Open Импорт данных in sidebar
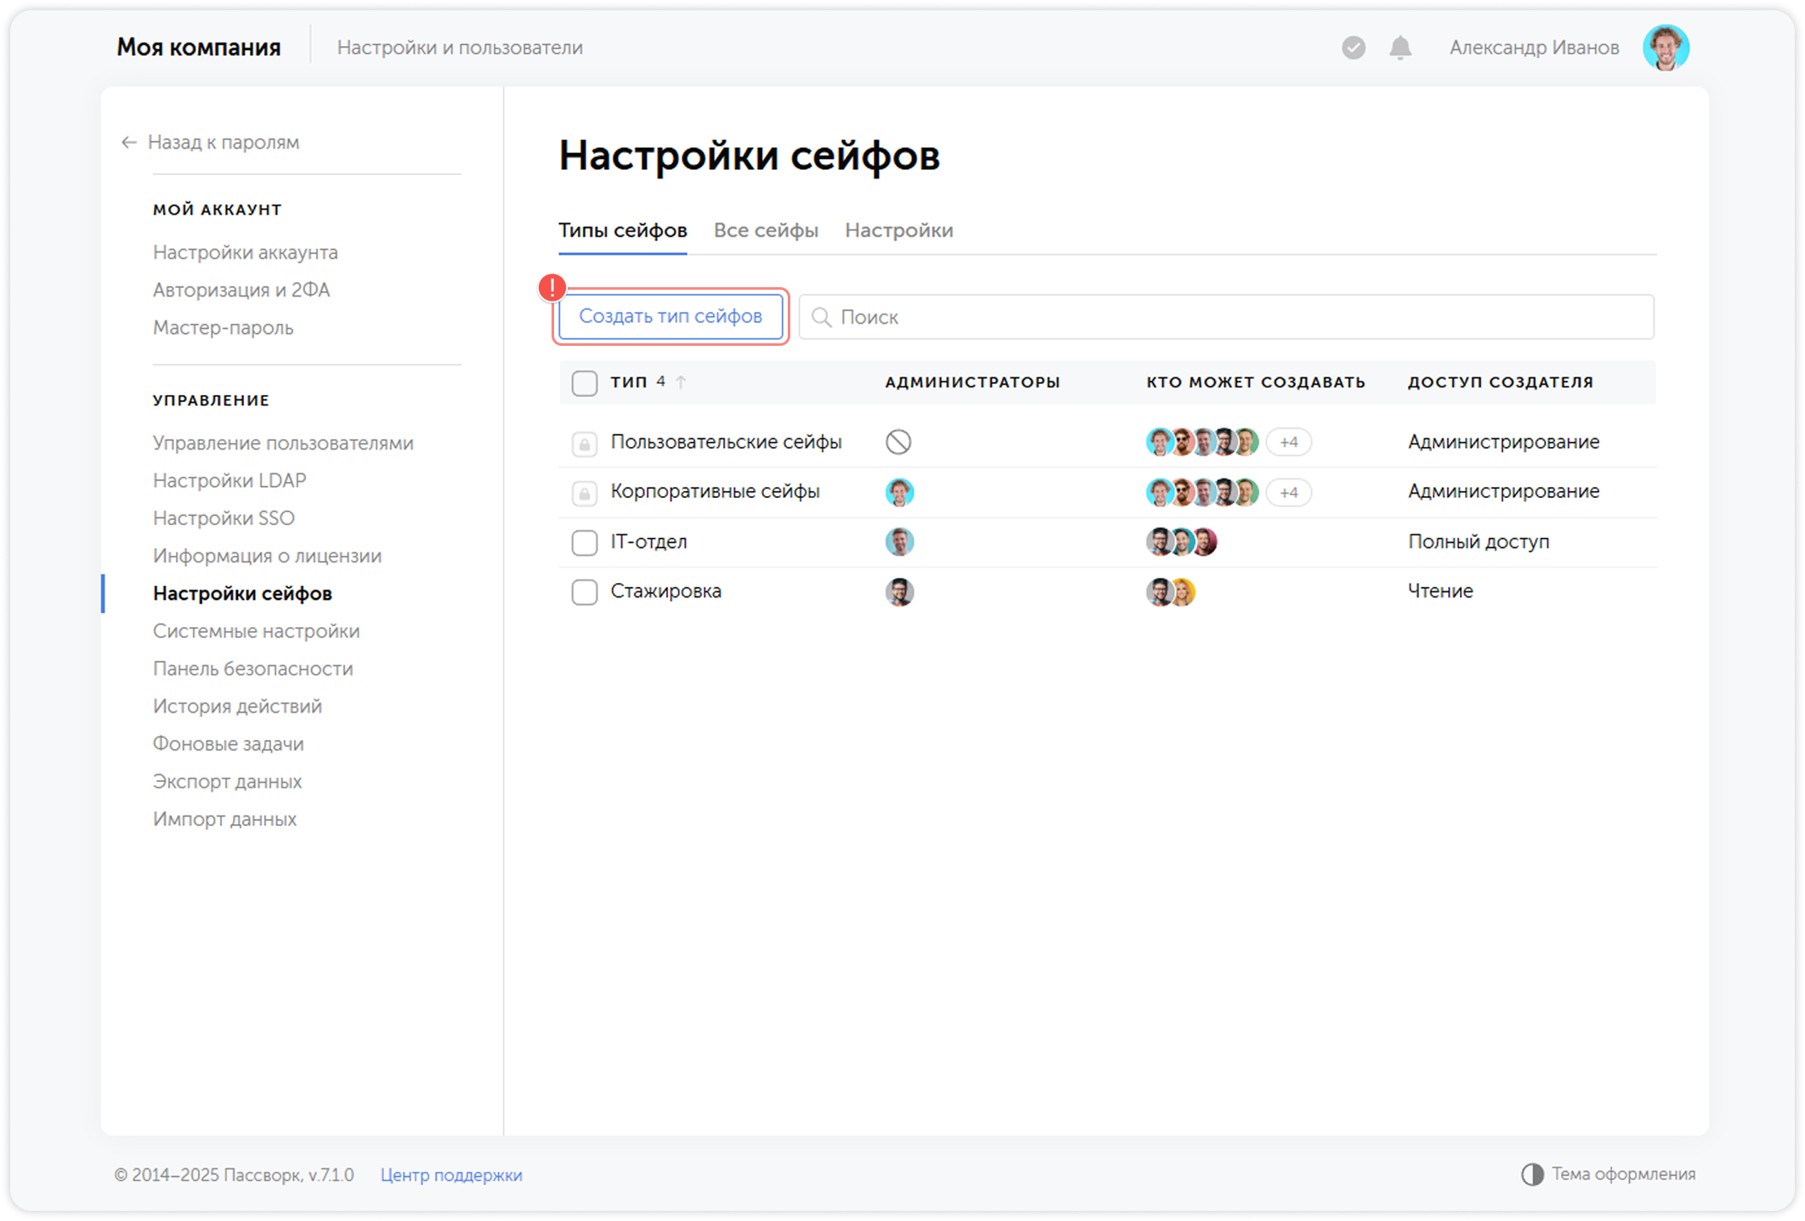 (224, 819)
